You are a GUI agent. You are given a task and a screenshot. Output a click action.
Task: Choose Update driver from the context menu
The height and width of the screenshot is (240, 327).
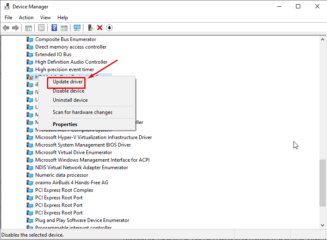coord(68,82)
